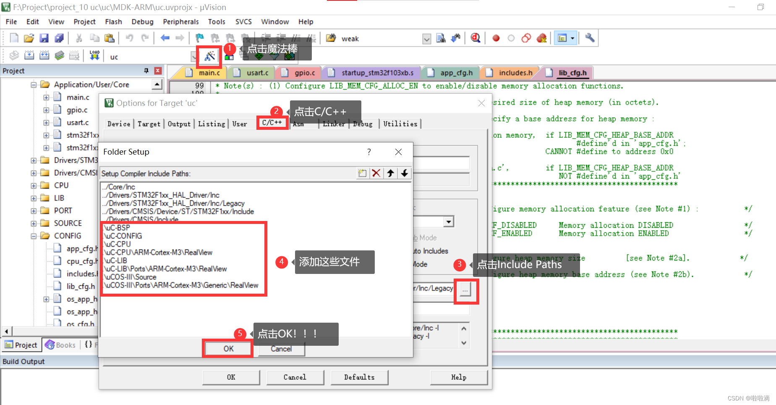
Task: Switch to Books panel tab
Action: tap(61, 345)
